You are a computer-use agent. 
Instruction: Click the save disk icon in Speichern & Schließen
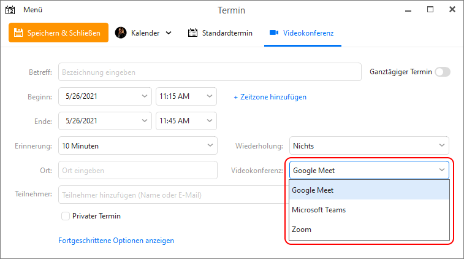point(18,33)
